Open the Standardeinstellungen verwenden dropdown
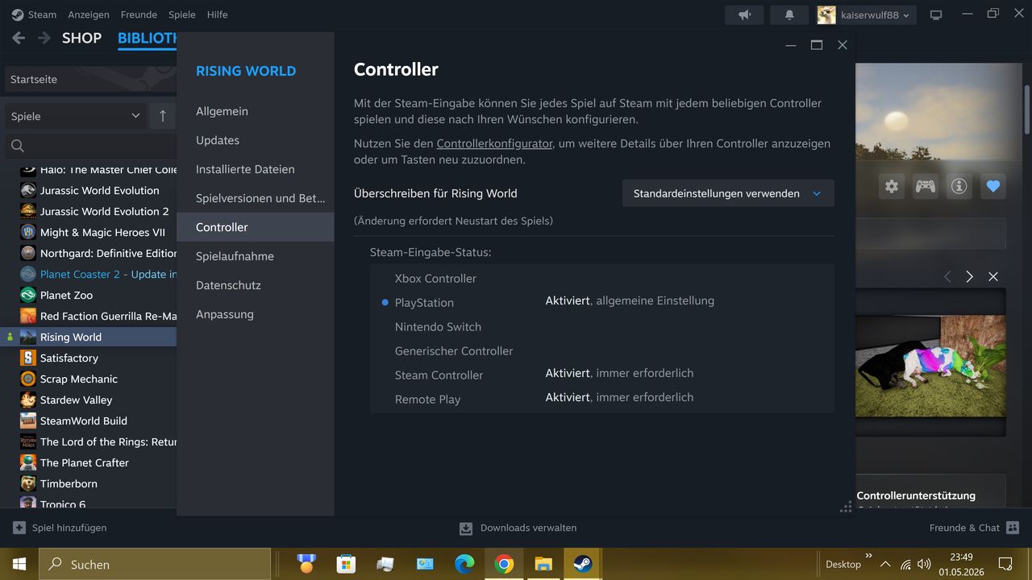The width and height of the screenshot is (1032, 580). [x=728, y=193]
